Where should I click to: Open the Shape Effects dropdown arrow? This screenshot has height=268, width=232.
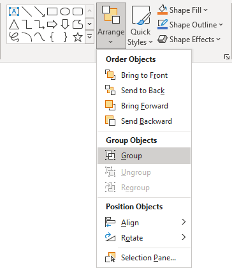click(x=218, y=40)
